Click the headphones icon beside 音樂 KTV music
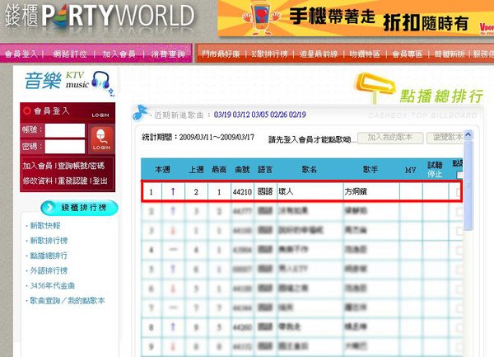The image size is (494, 357). pyautogui.click(x=100, y=81)
